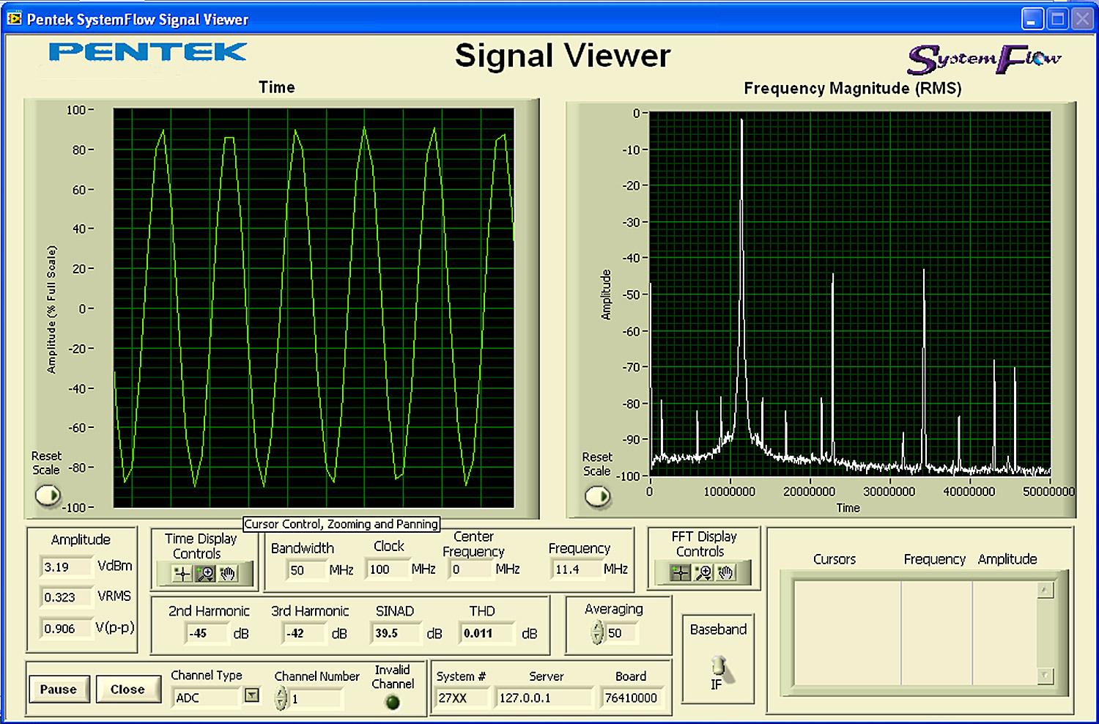
Task: Click the 3rd Harmonic value -42
Action: (x=304, y=633)
